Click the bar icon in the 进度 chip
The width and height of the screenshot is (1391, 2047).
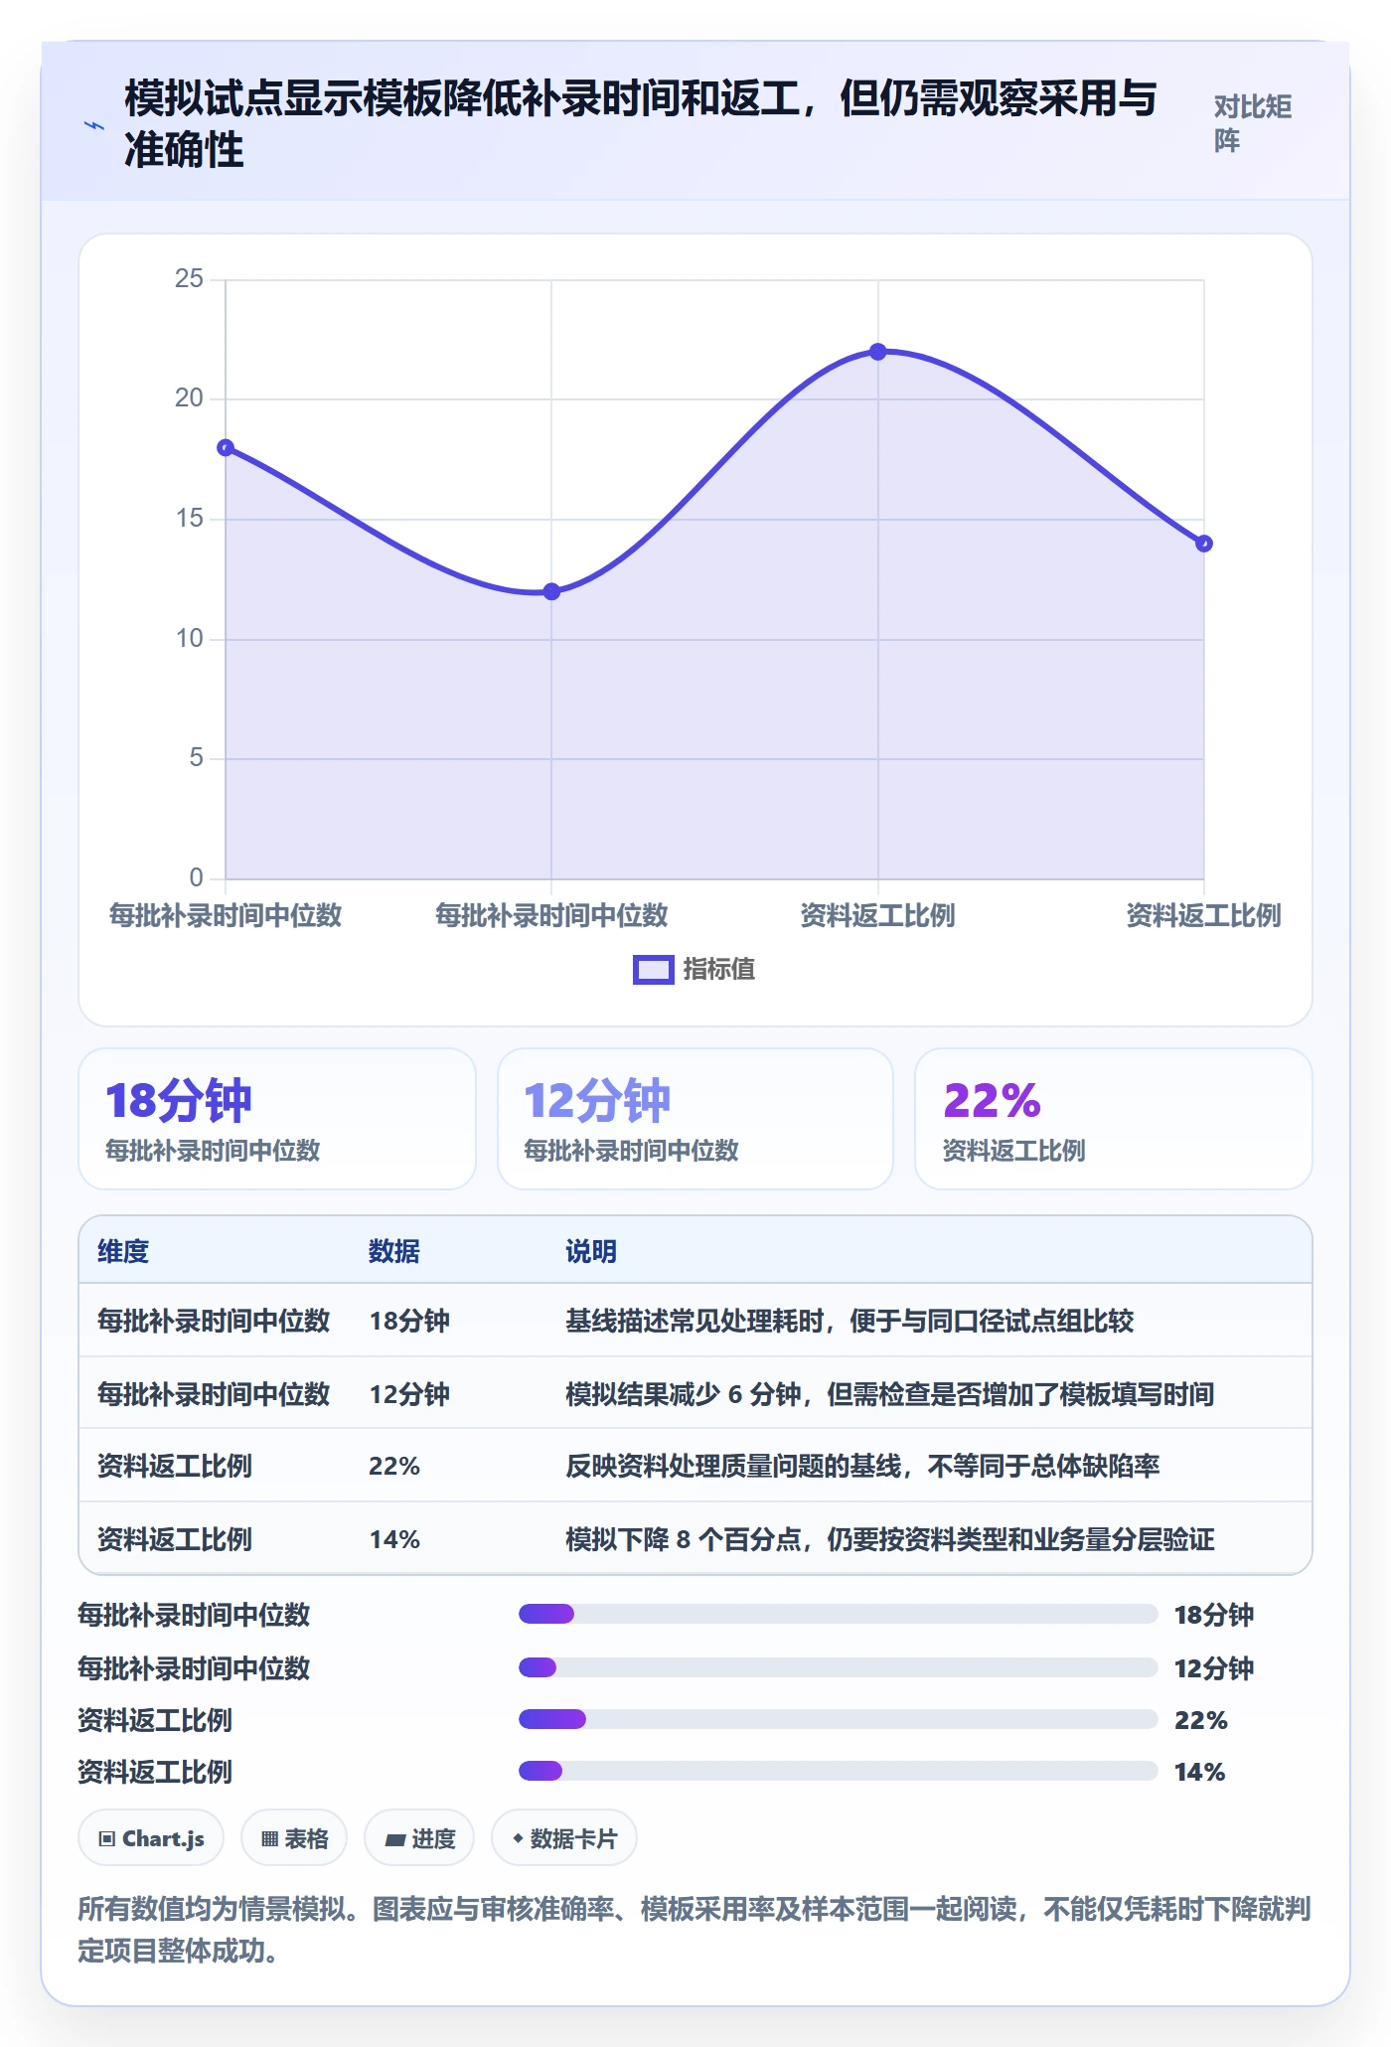click(x=394, y=1839)
